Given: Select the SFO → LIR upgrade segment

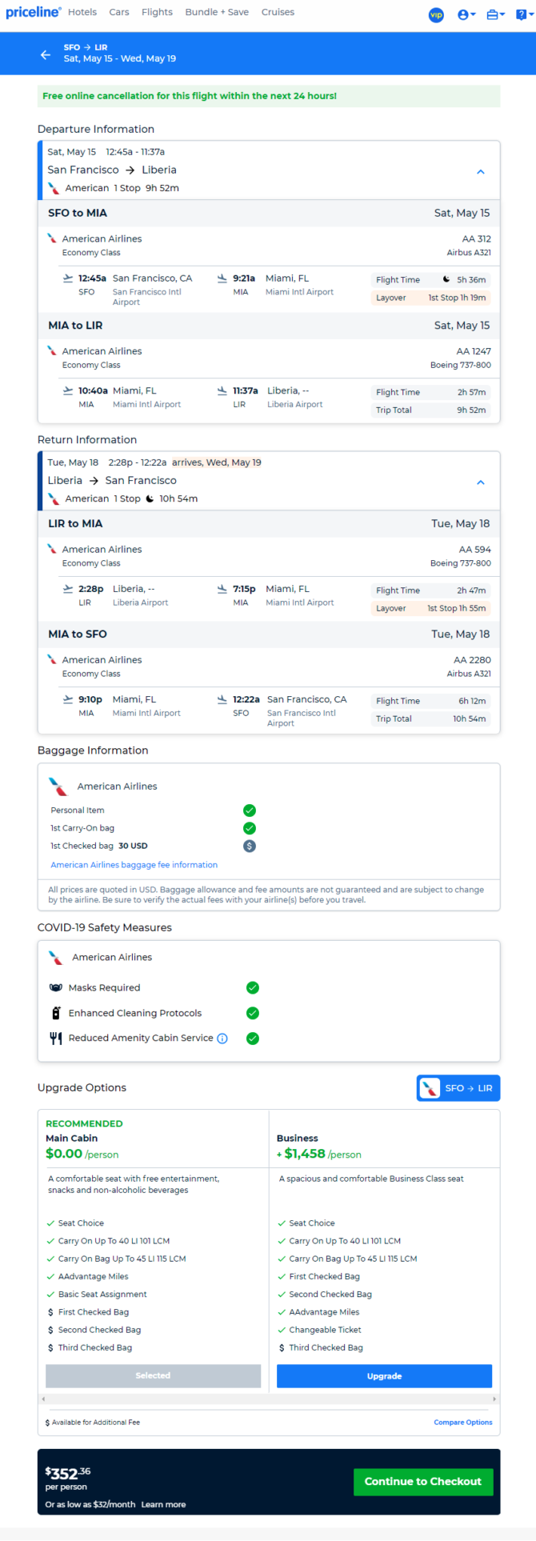Looking at the screenshot, I should click(458, 1088).
